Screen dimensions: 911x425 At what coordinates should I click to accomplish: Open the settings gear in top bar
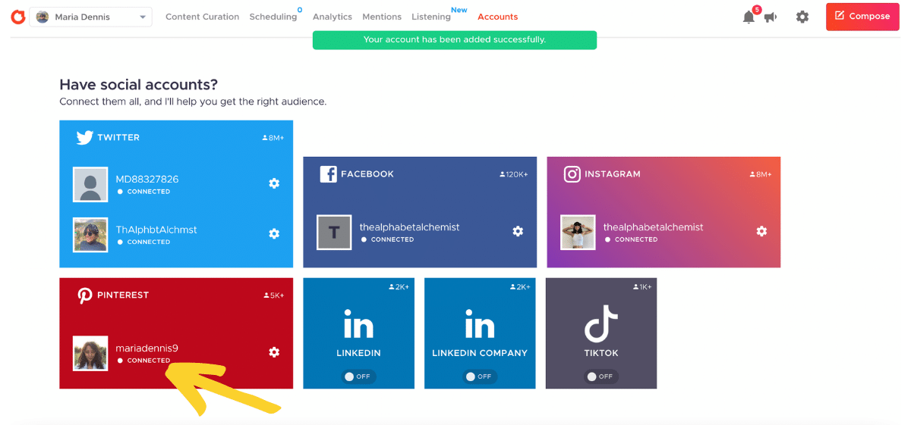tap(802, 17)
